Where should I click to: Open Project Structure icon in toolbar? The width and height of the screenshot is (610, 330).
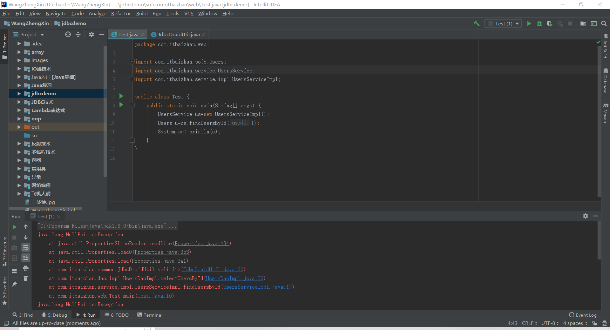tap(583, 24)
